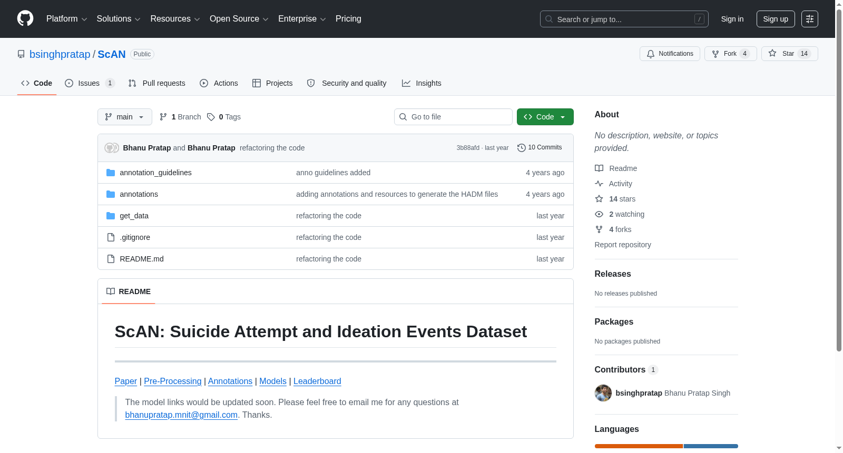Open the ScAN repository name link
This screenshot has height=453, width=843.
[x=112, y=54]
